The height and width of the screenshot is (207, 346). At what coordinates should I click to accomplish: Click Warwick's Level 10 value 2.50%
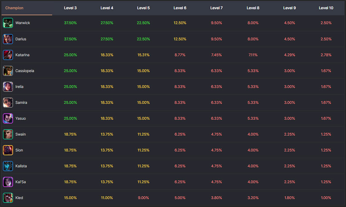[x=326, y=23]
